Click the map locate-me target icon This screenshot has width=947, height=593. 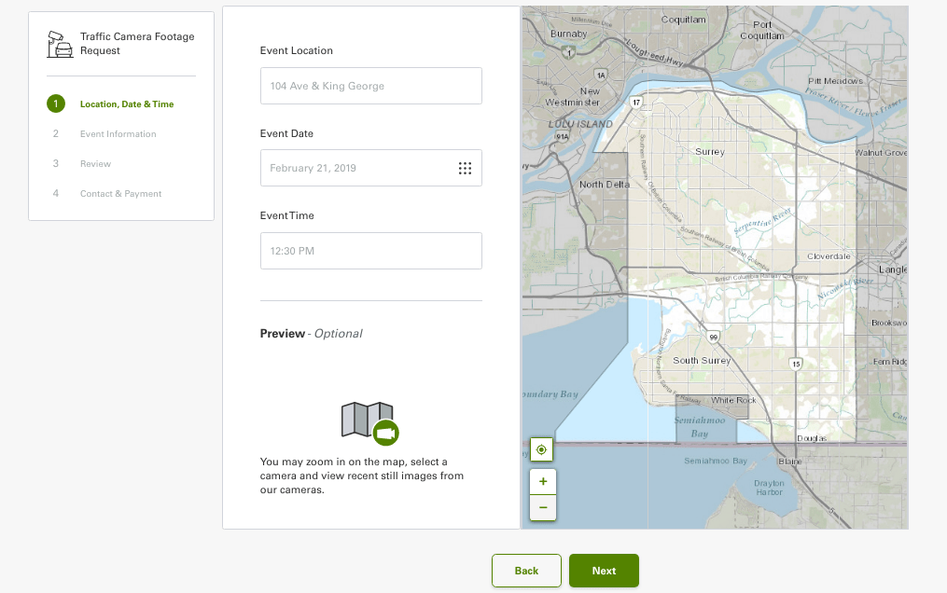pos(541,450)
